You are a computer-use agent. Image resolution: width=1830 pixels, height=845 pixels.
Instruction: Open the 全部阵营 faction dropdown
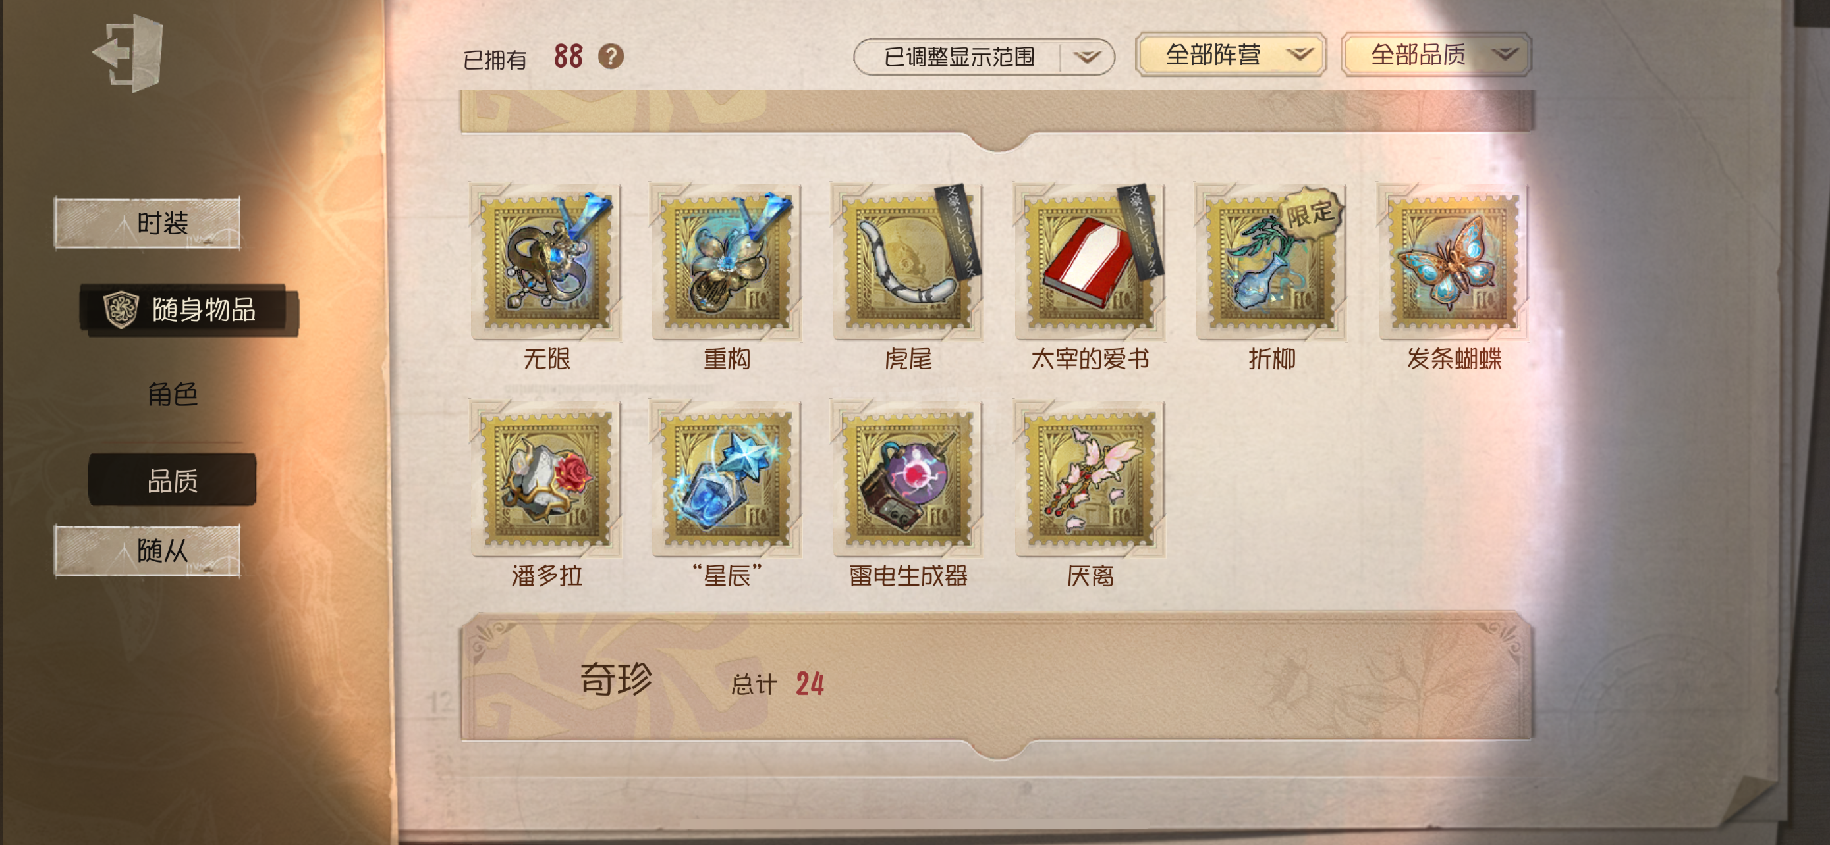click(1231, 55)
